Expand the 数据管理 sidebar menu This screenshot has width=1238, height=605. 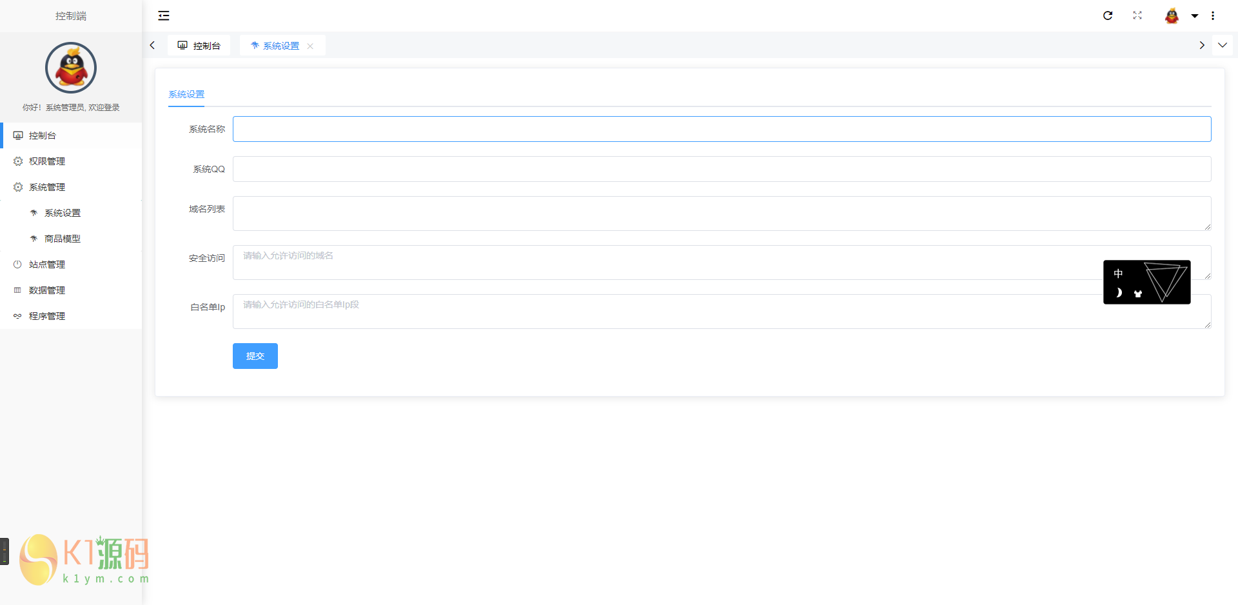(71, 290)
